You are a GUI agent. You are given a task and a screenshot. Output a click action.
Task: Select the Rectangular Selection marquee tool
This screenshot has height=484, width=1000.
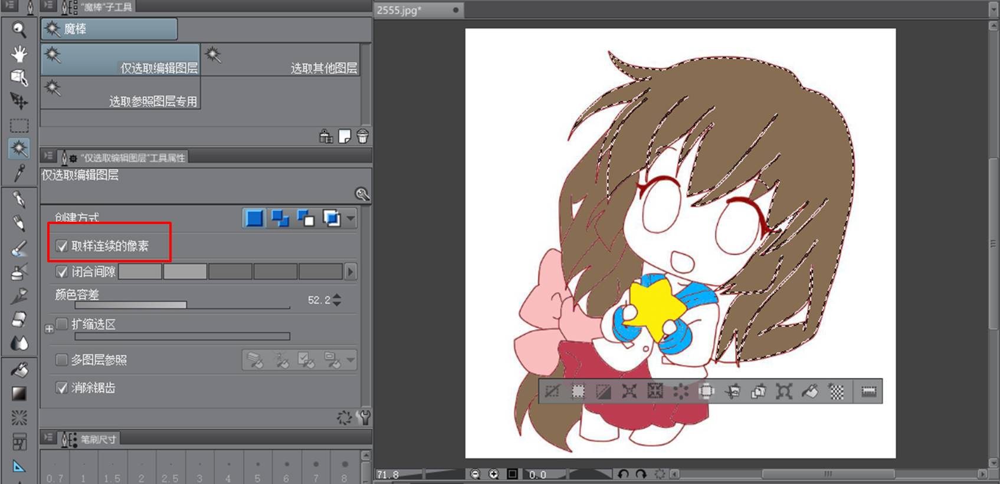coord(19,125)
